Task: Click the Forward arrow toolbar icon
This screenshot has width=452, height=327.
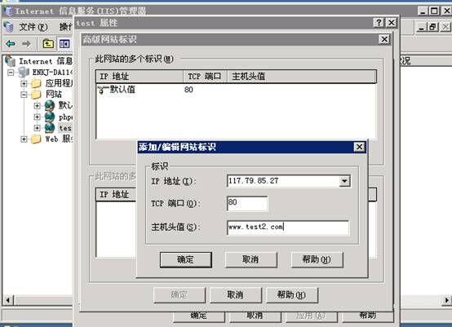Action: pyautogui.click(x=26, y=44)
